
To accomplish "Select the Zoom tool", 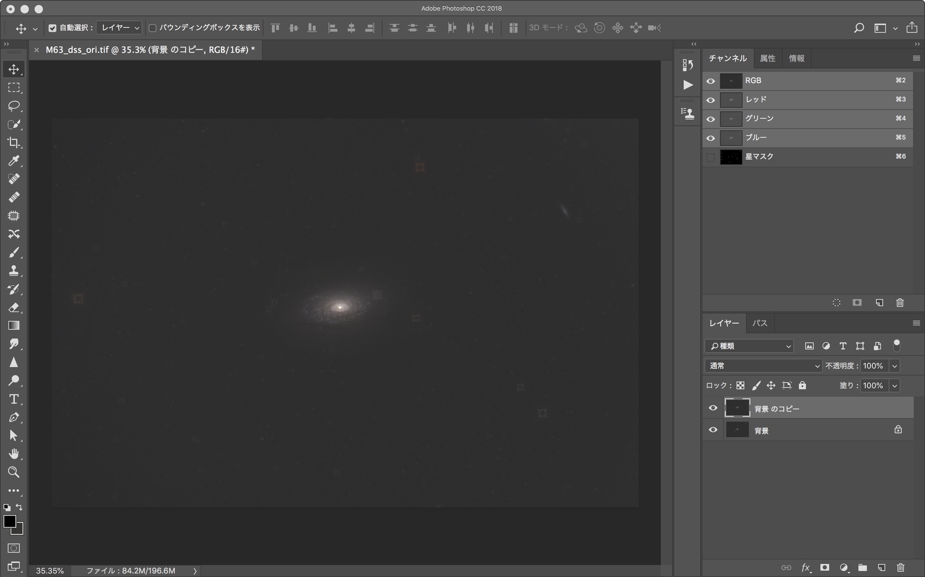I will coord(14,472).
